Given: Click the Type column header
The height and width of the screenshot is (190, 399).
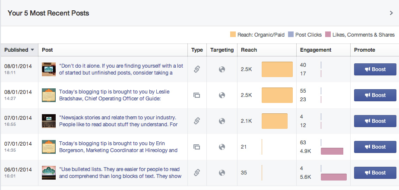Looking at the screenshot, I should click(x=197, y=50).
